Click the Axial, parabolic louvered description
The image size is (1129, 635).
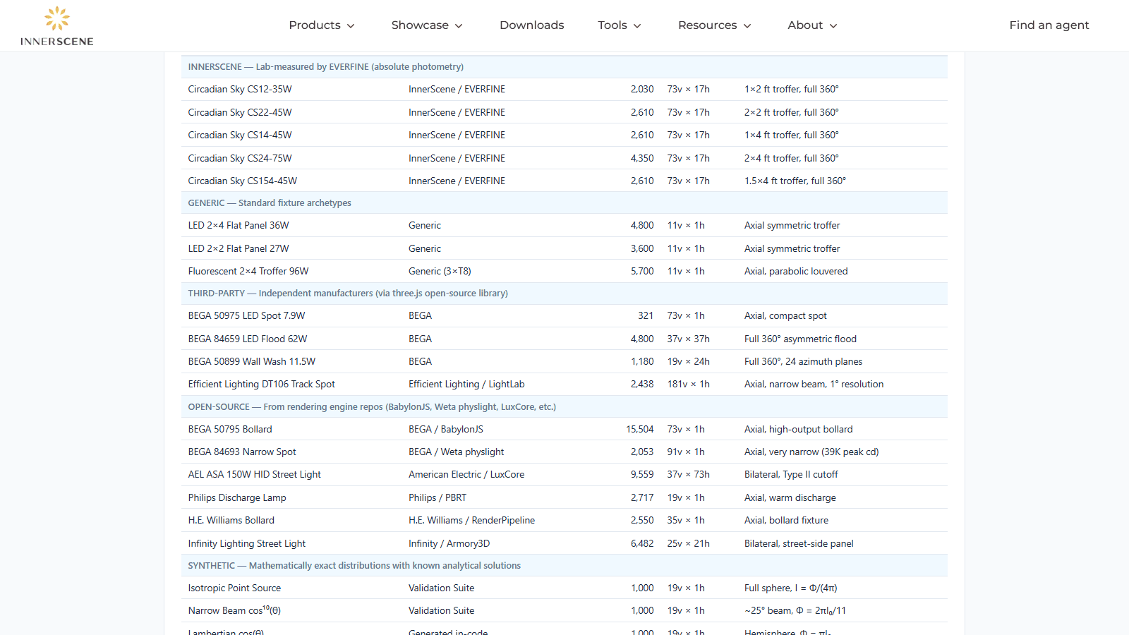796,271
